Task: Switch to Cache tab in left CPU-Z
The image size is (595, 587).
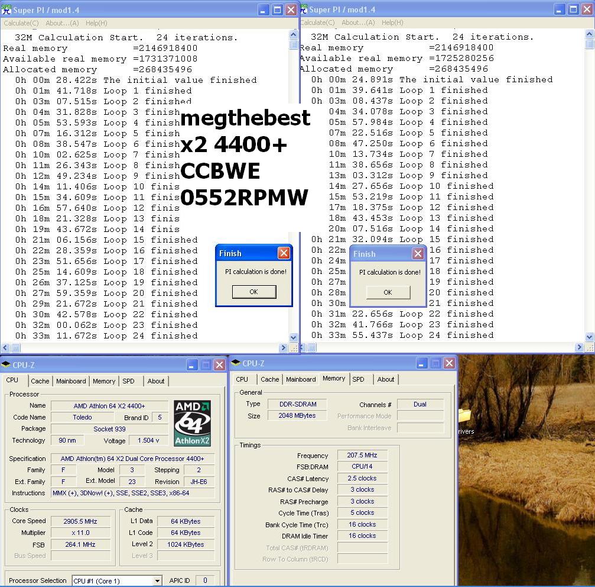Action: [x=40, y=381]
